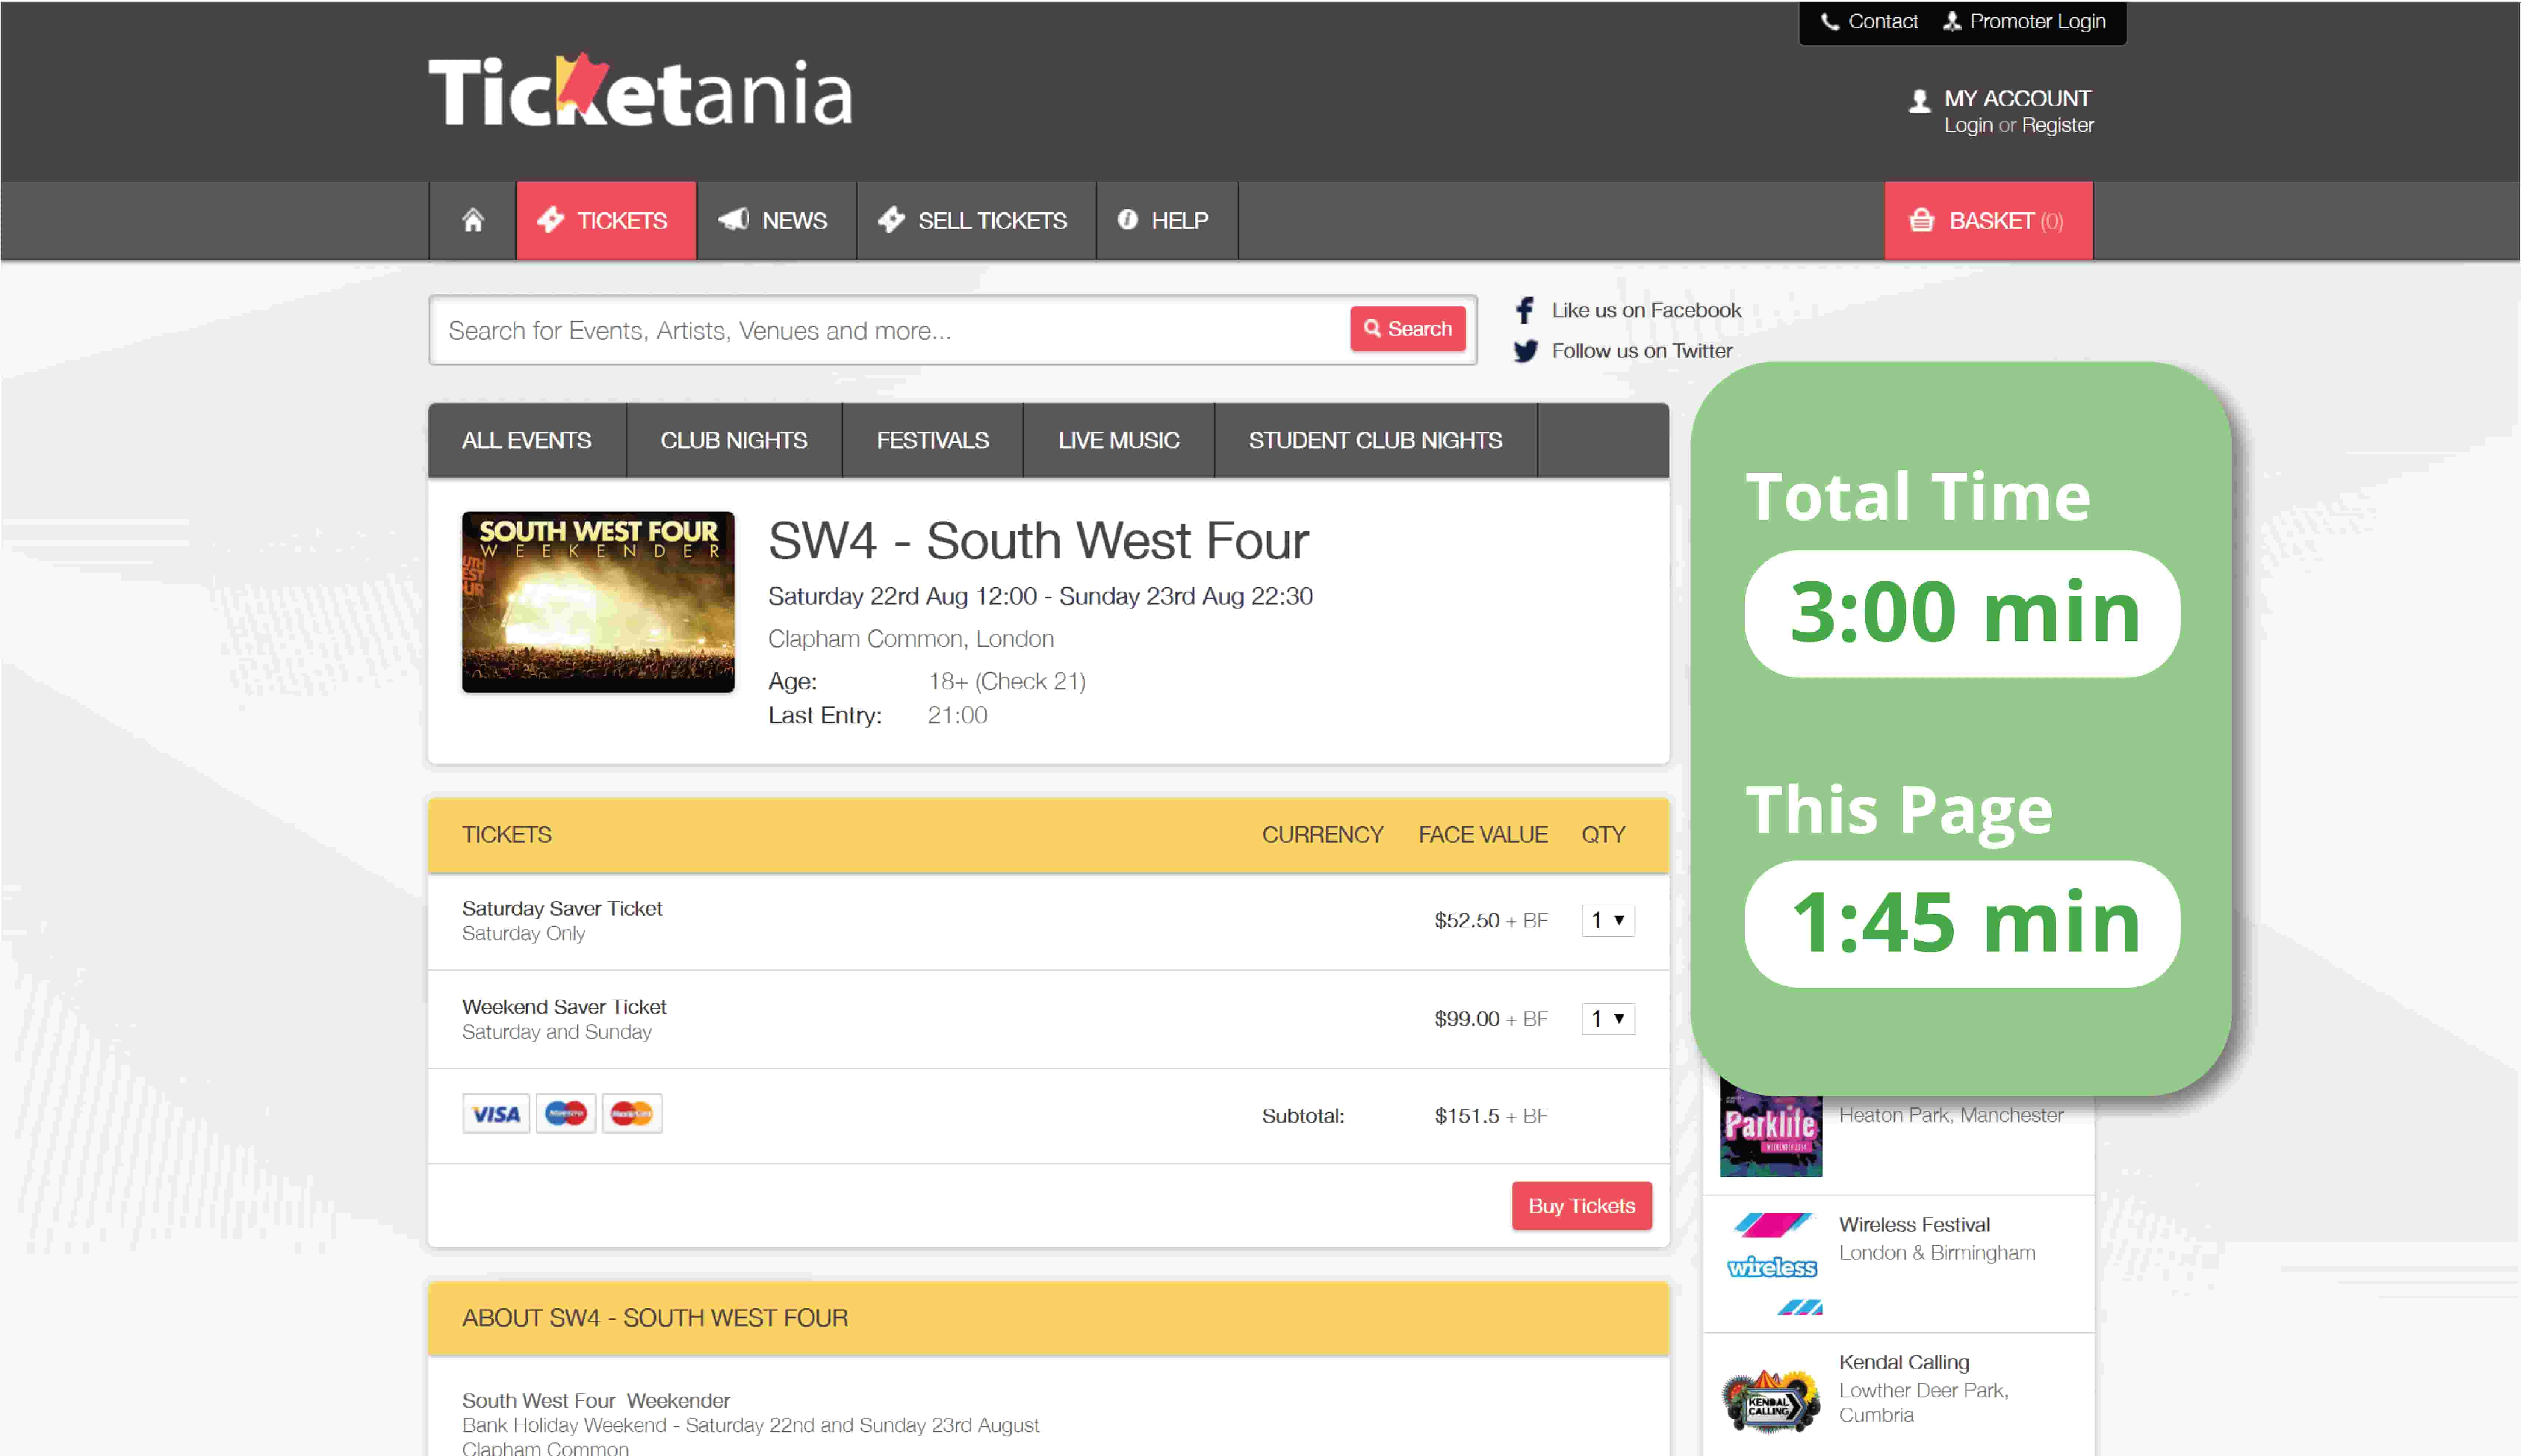Click the $99.00 face value

[1467, 1019]
